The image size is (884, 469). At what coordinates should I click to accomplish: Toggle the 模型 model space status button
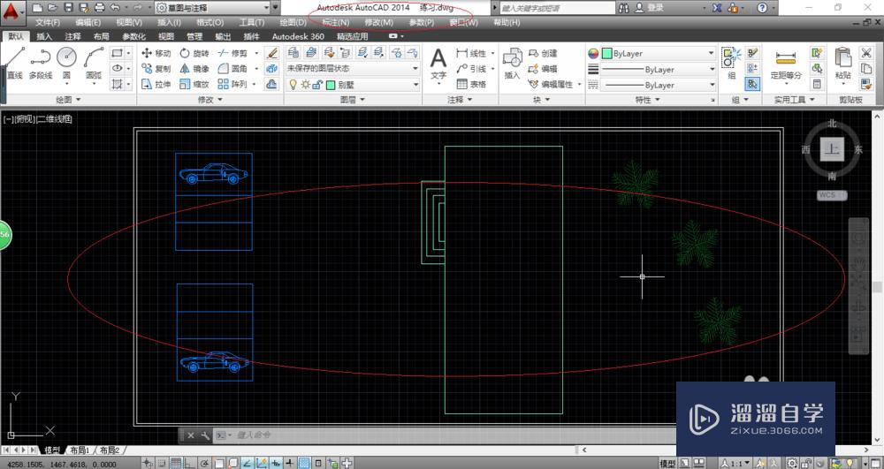[x=667, y=463]
